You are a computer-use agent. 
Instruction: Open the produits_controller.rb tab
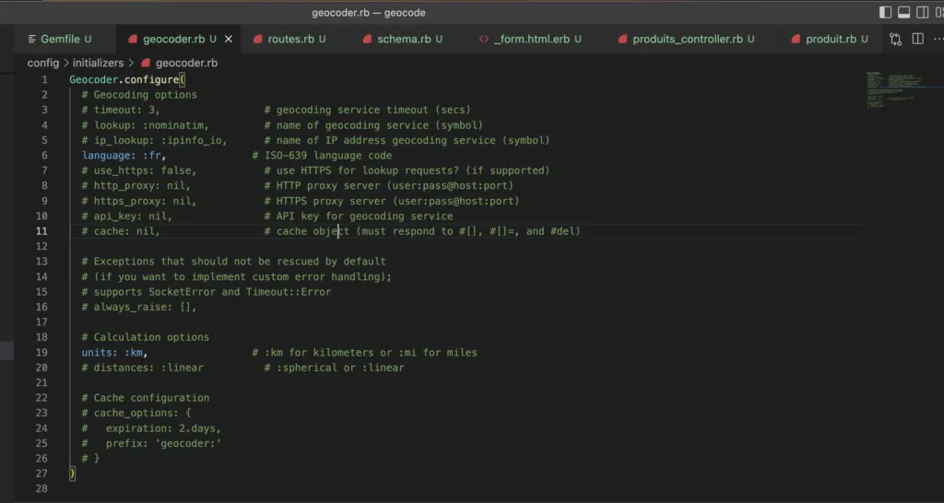click(x=688, y=39)
